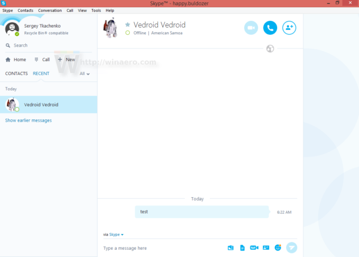Open the Help menu
The width and height of the screenshot is (359, 257).
point(110,11)
